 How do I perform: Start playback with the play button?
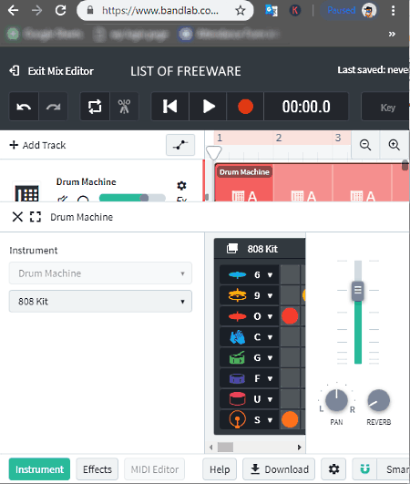tap(208, 107)
